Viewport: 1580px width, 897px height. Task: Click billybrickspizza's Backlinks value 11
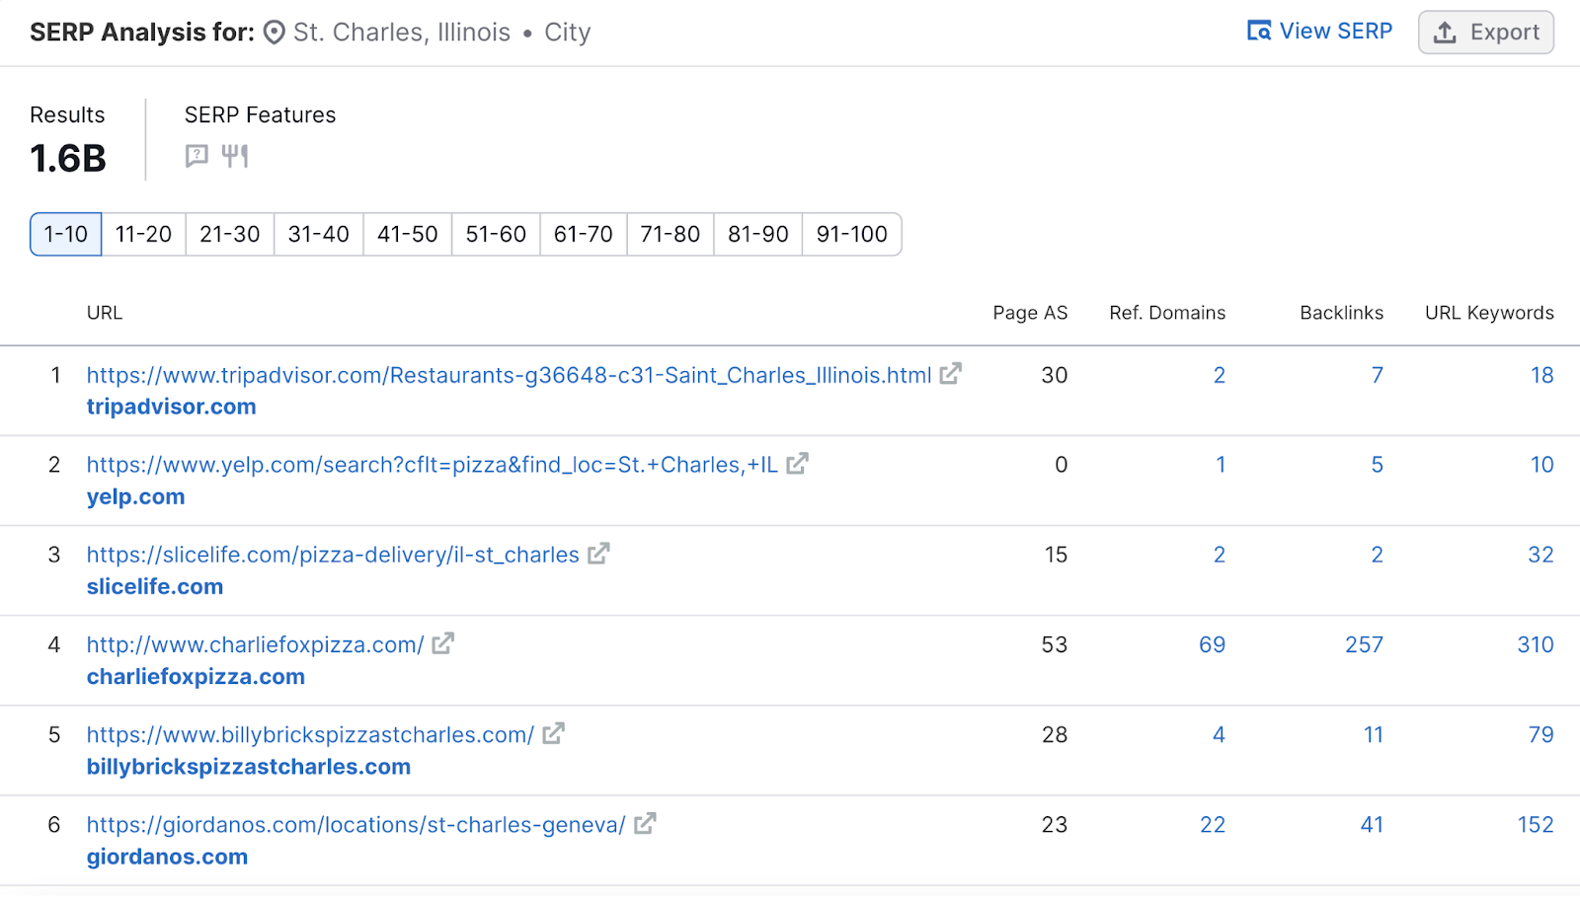1374,734
